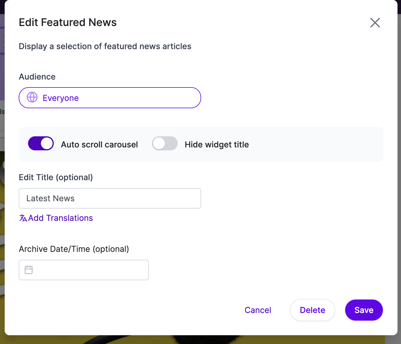
Task: Click the Archive Date/Time (optional) label
Action: [x=74, y=249]
